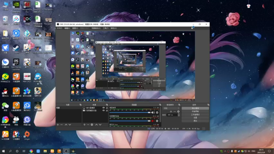This screenshot has width=274, height=154.
Task: Click the Exit (退出) button
Action: [x=195, y=121]
